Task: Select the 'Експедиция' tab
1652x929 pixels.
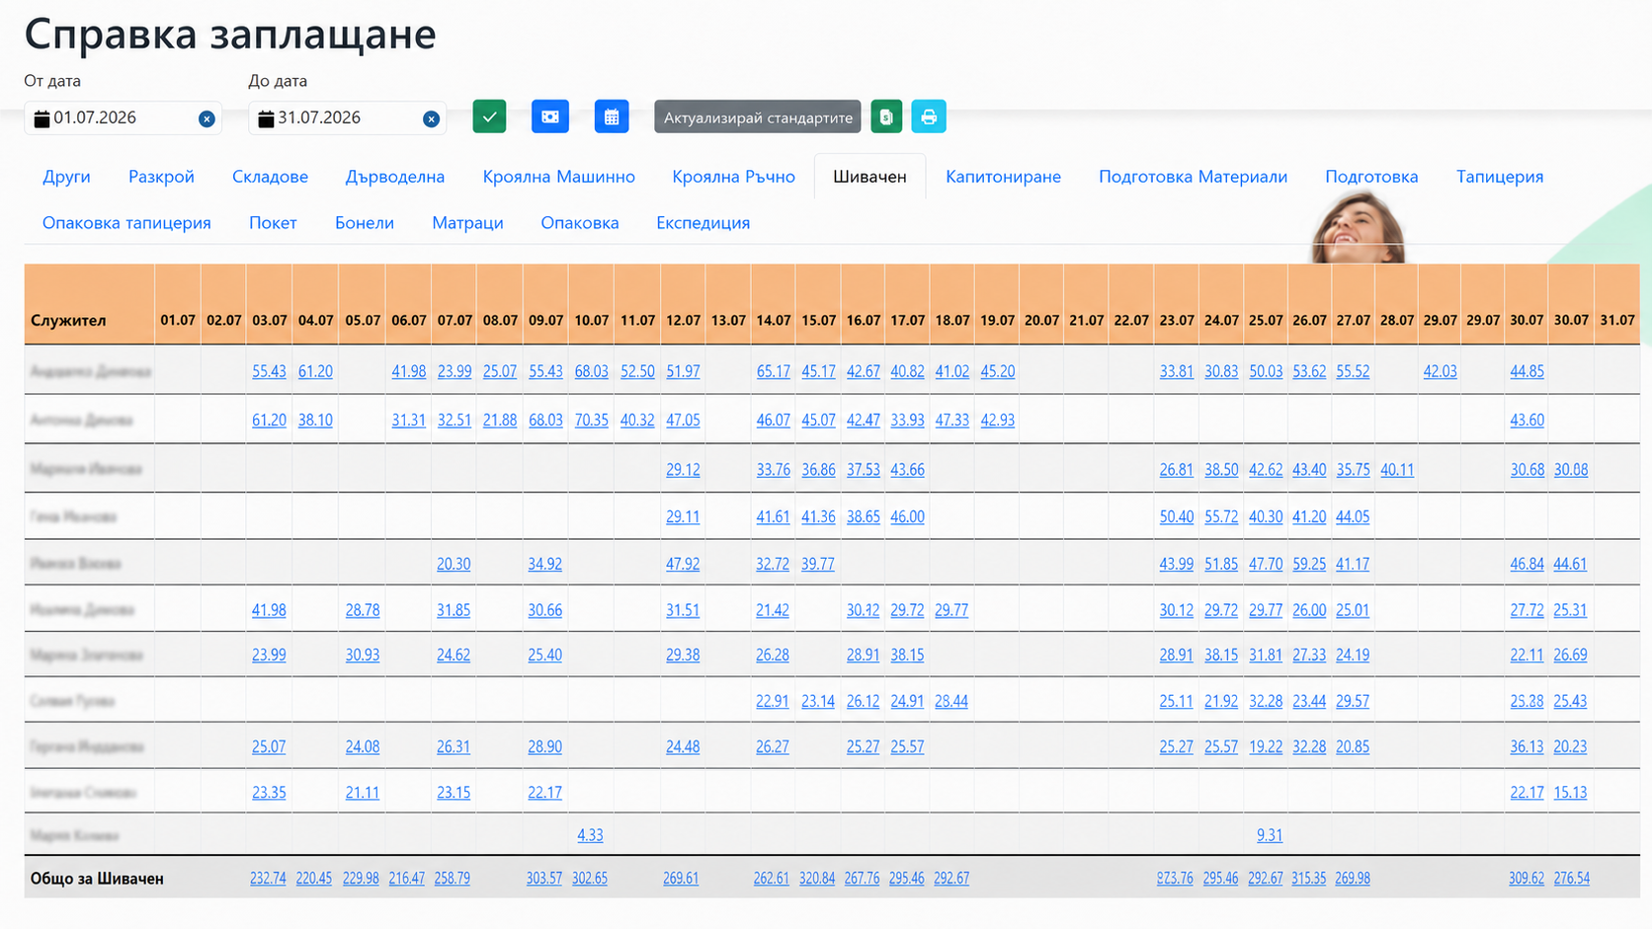Action: (x=702, y=223)
